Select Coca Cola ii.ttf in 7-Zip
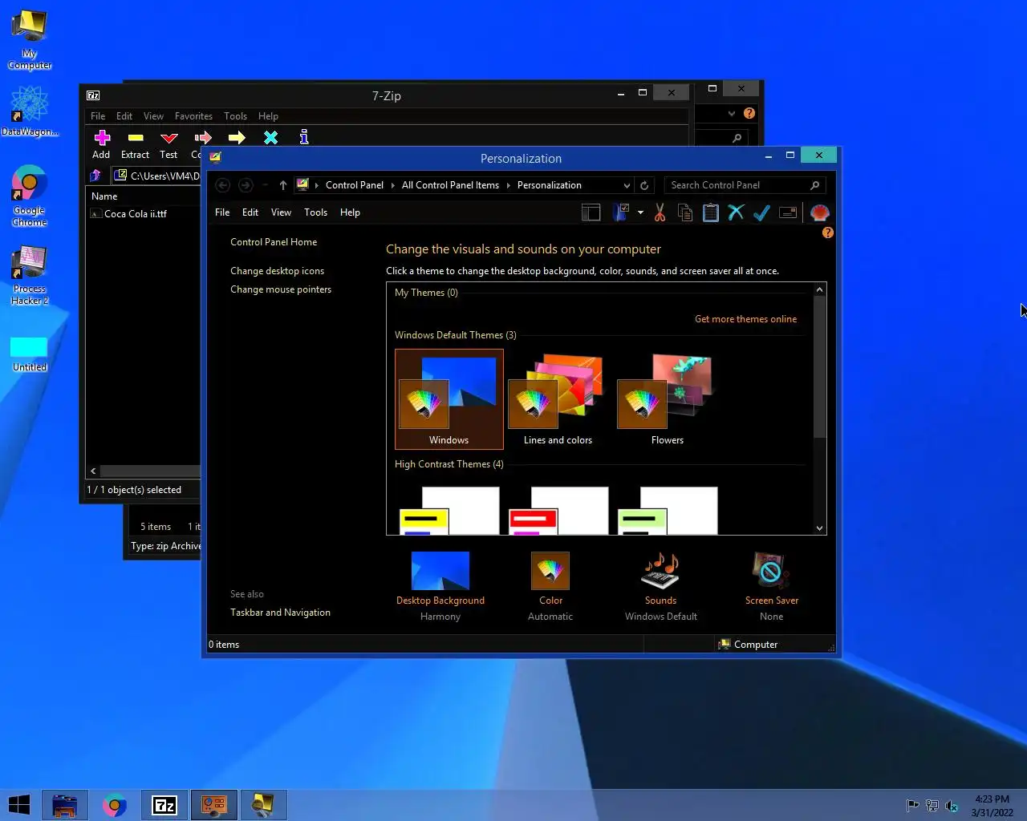This screenshot has width=1027, height=821. (x=136, y=214)
